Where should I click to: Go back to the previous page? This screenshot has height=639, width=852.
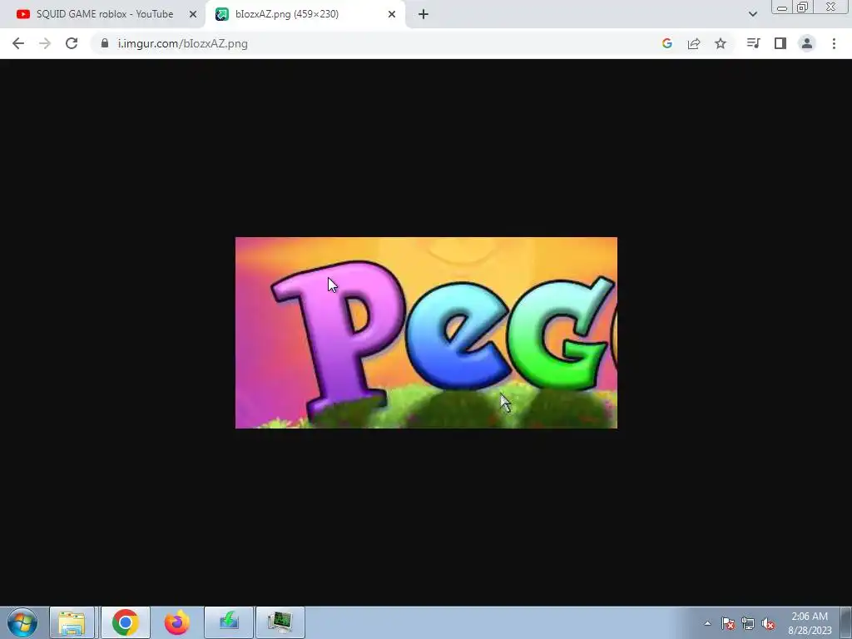(18, 43)
